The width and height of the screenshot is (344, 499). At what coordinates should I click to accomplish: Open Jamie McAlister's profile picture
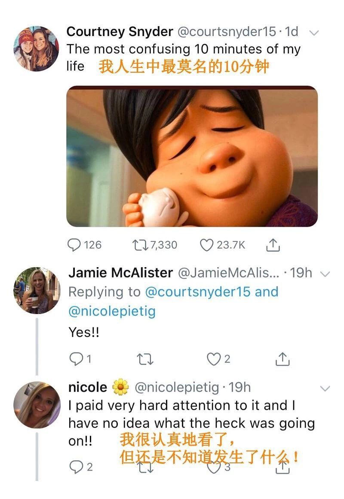click(37, 290)
